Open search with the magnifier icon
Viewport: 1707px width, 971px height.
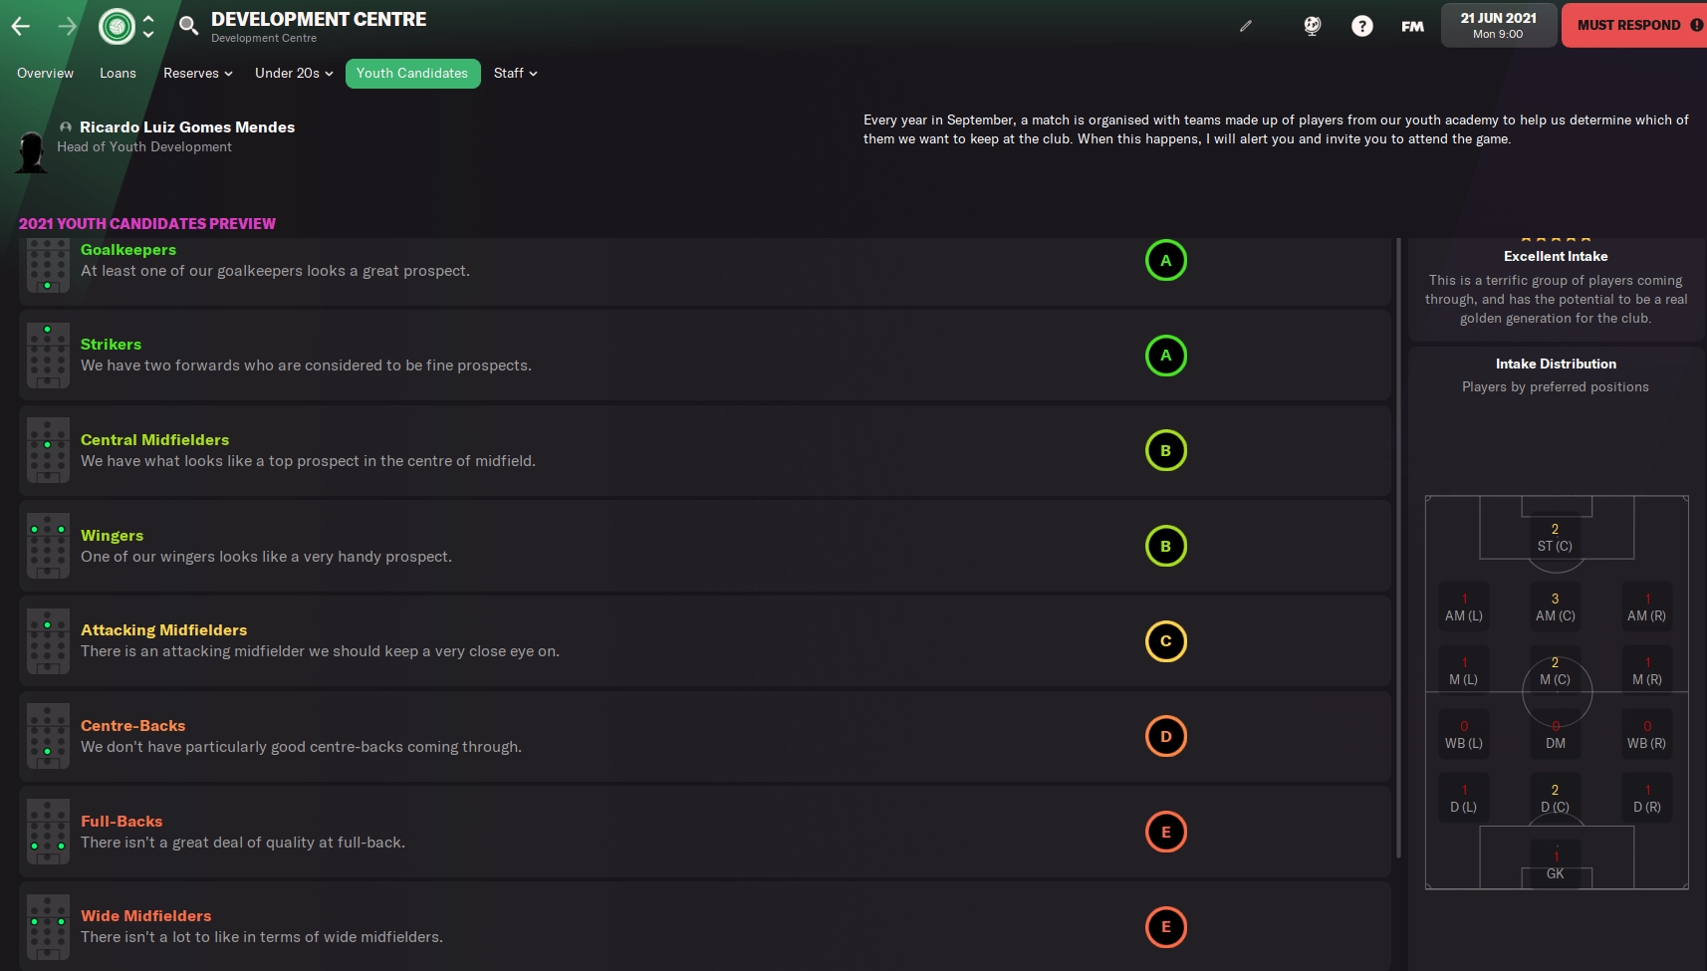click(x=188, y=25)
